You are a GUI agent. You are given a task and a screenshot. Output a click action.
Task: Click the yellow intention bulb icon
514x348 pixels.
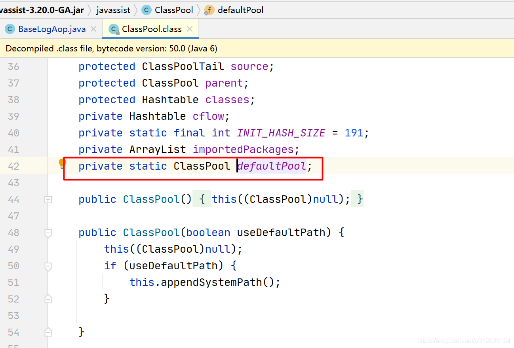[x=62, y=163]
